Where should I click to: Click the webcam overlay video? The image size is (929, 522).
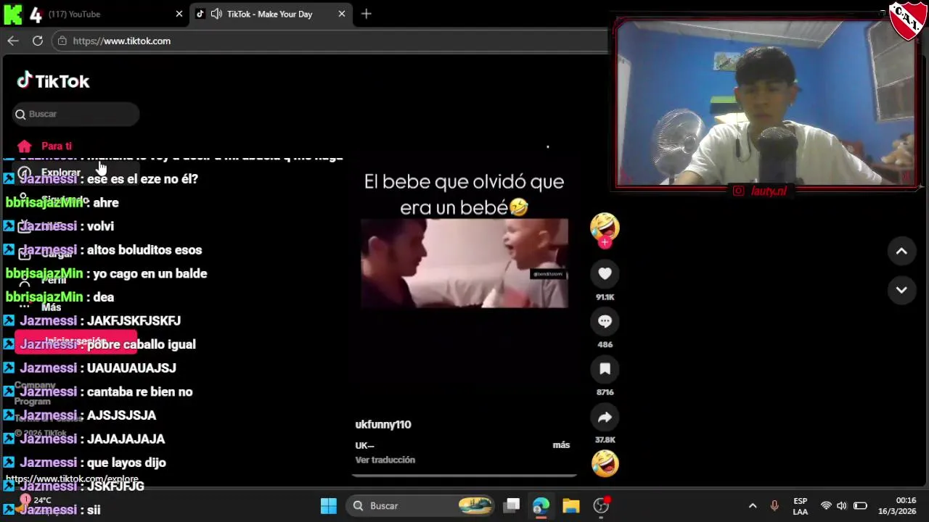pos(766,104)
